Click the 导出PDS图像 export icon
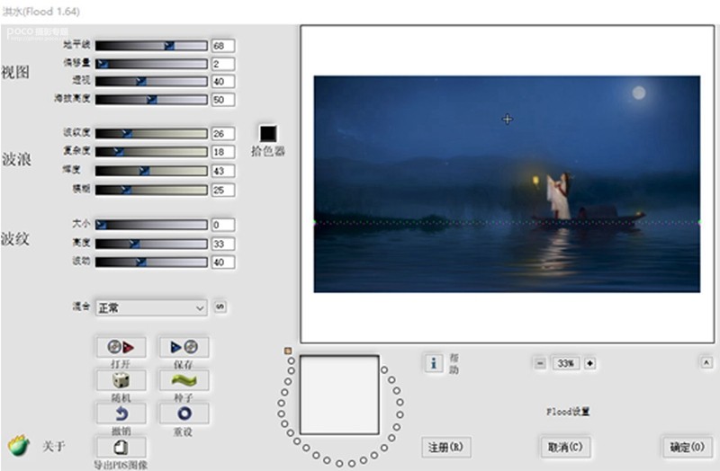Viewport: 720px width, 471px height. tap(121, 447)
